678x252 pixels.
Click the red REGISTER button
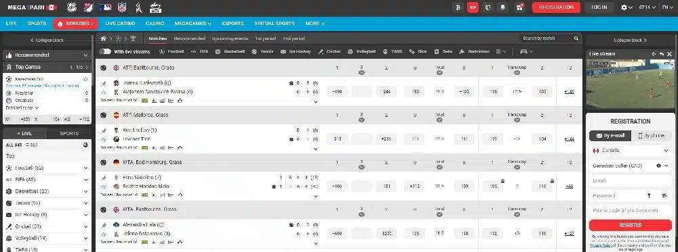631,225
